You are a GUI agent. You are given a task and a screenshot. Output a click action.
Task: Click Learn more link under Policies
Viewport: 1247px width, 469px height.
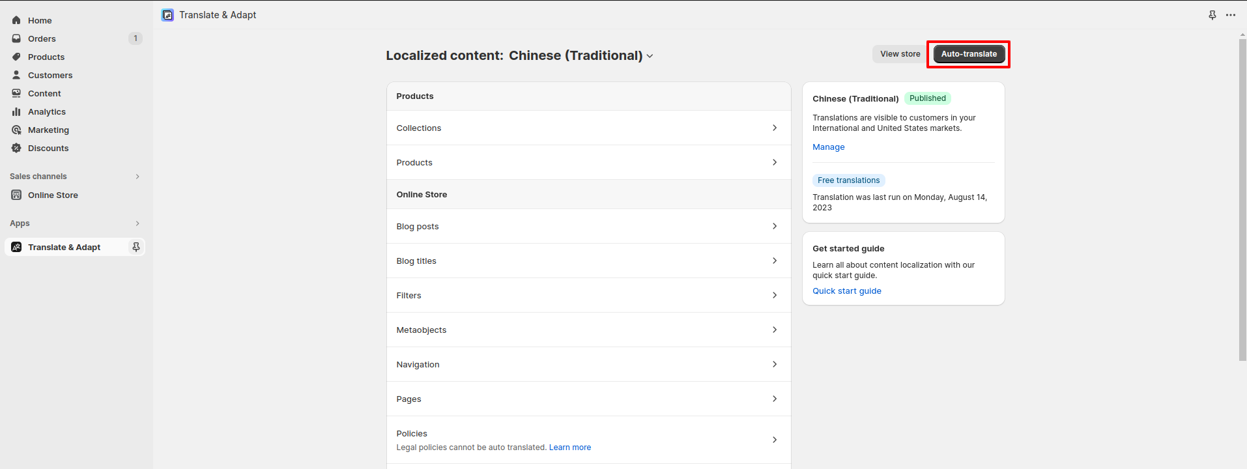[x=570, y=448]
